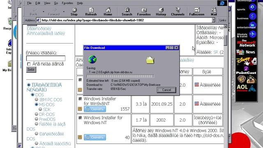Screen dimensions: 263x148
Task: Open DR-DOS tree link
Action: [47, 114]
